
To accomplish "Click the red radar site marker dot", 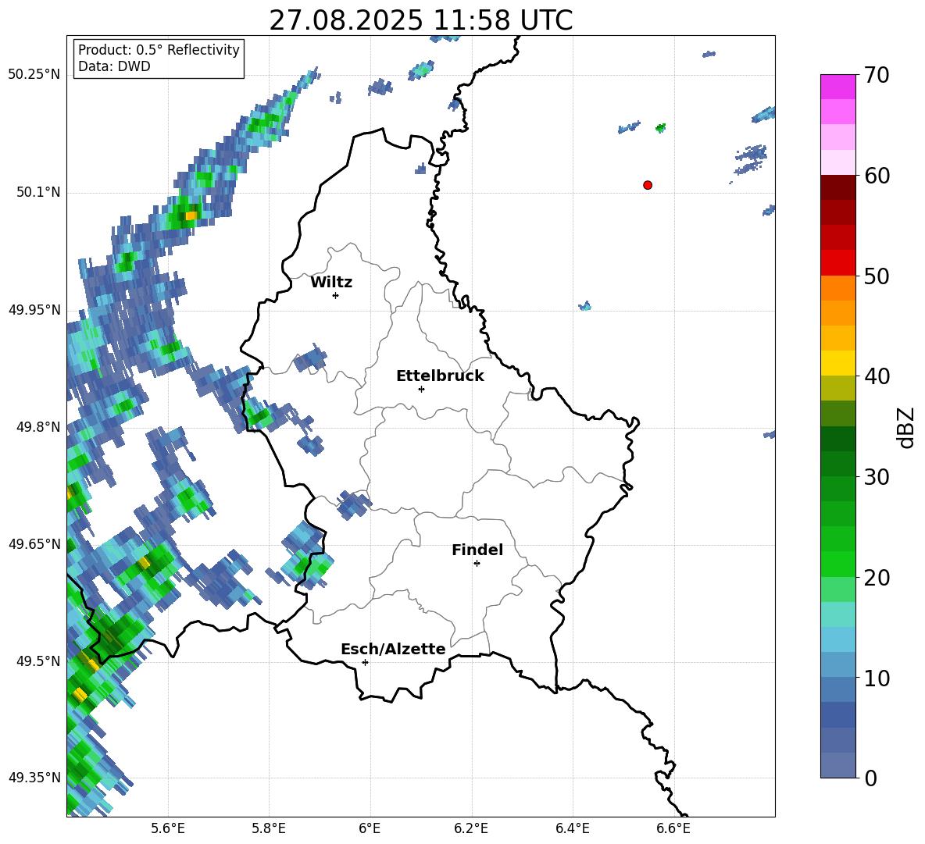I will 647,185.
